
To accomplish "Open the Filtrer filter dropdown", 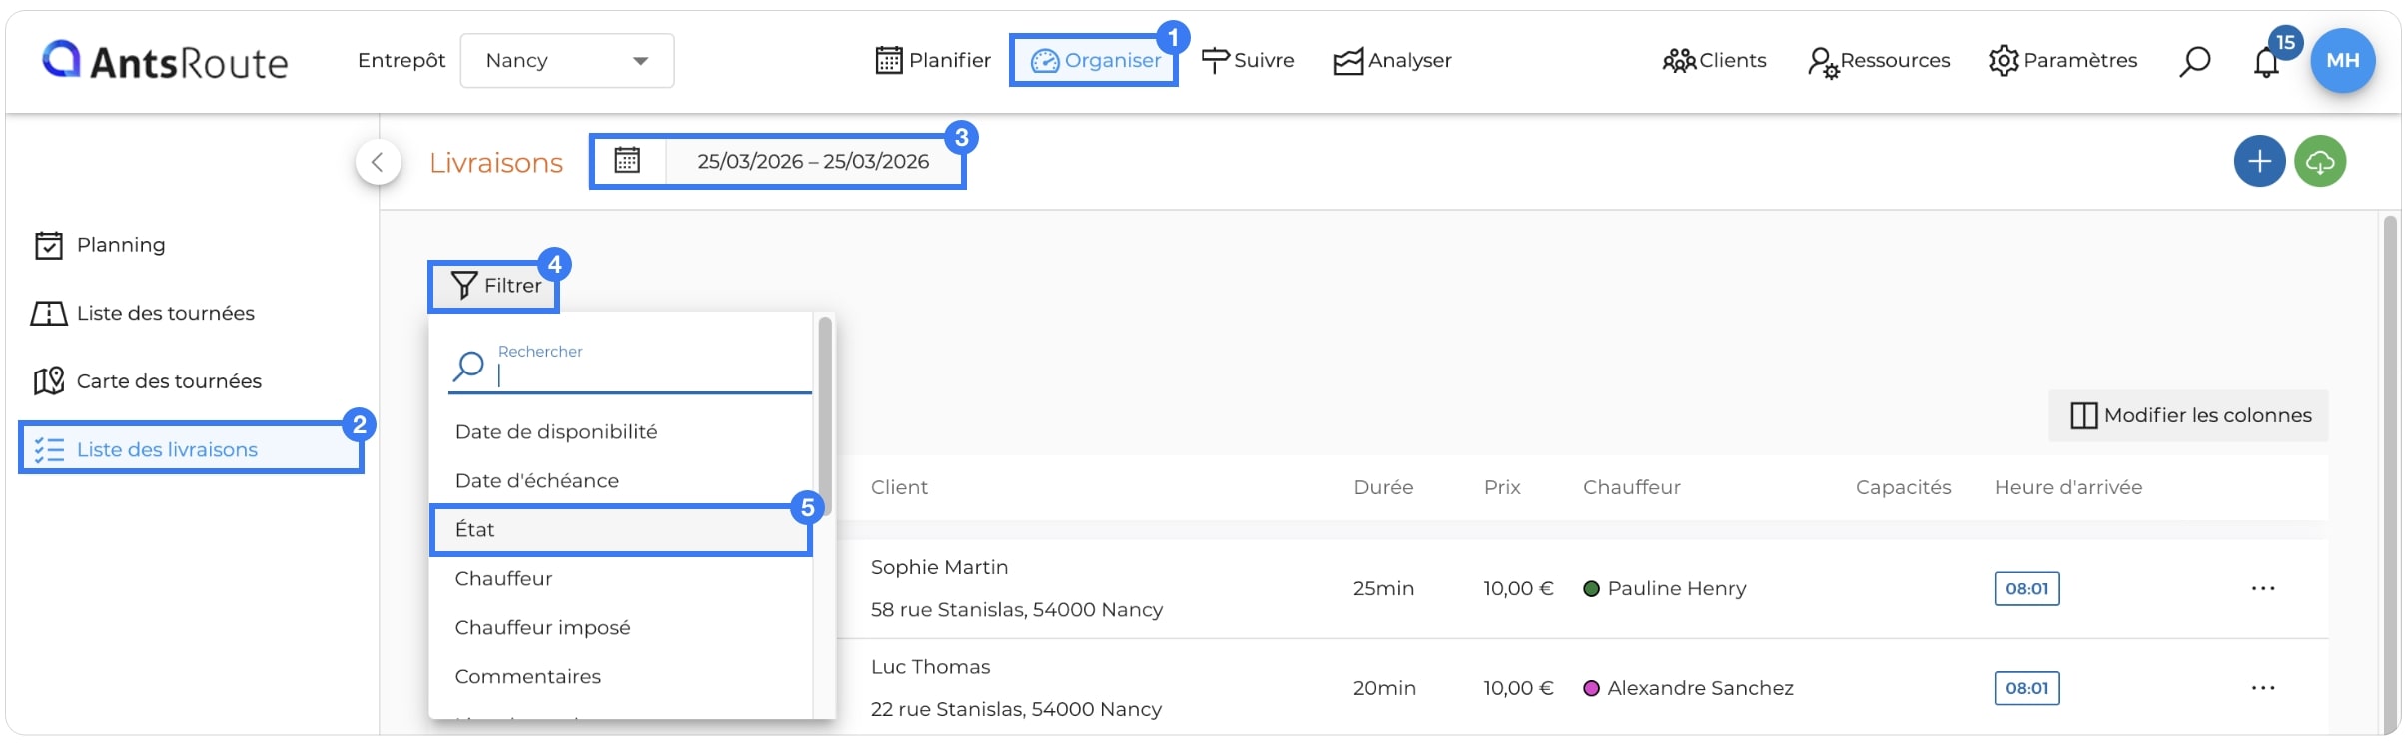I will coord(494,286).
